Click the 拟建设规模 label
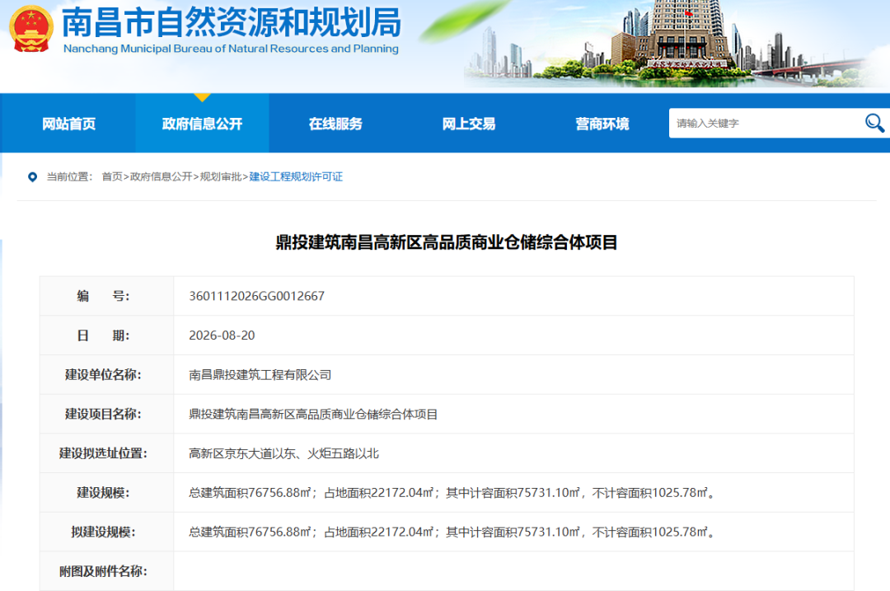 pyautogui.click(x=103, y=532)
